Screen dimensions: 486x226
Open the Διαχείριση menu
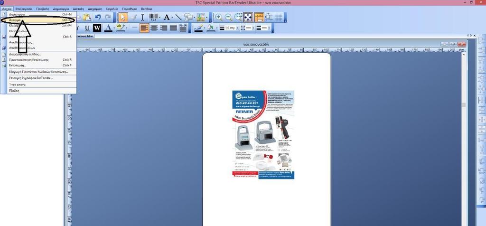coord(95,9)
